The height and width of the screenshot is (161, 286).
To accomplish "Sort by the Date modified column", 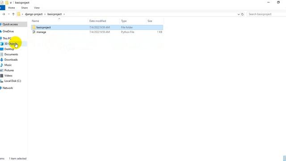I will point(97,21).
